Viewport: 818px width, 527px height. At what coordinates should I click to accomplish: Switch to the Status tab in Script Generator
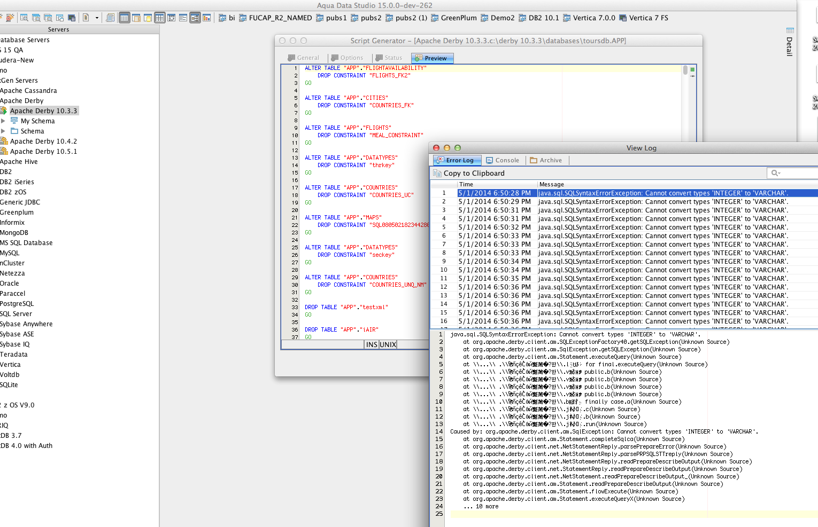[x=389, y=58]
